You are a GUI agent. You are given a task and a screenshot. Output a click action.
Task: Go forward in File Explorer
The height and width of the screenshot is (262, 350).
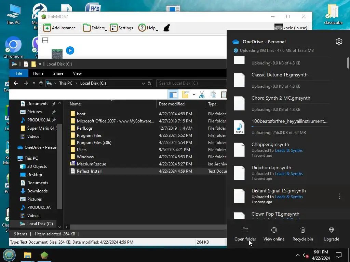26,83
